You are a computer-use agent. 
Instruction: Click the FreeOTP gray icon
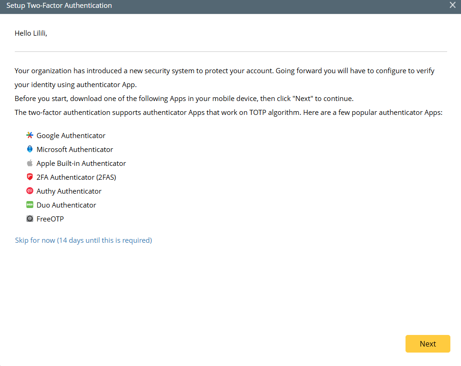pyautogui.click(x=30, y=219)
